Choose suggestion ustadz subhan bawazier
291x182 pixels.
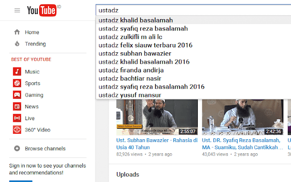[193, 54]
